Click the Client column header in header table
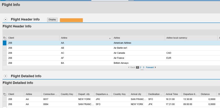Image resolution: width=220 pixels, height=108 pixels. 12,38
